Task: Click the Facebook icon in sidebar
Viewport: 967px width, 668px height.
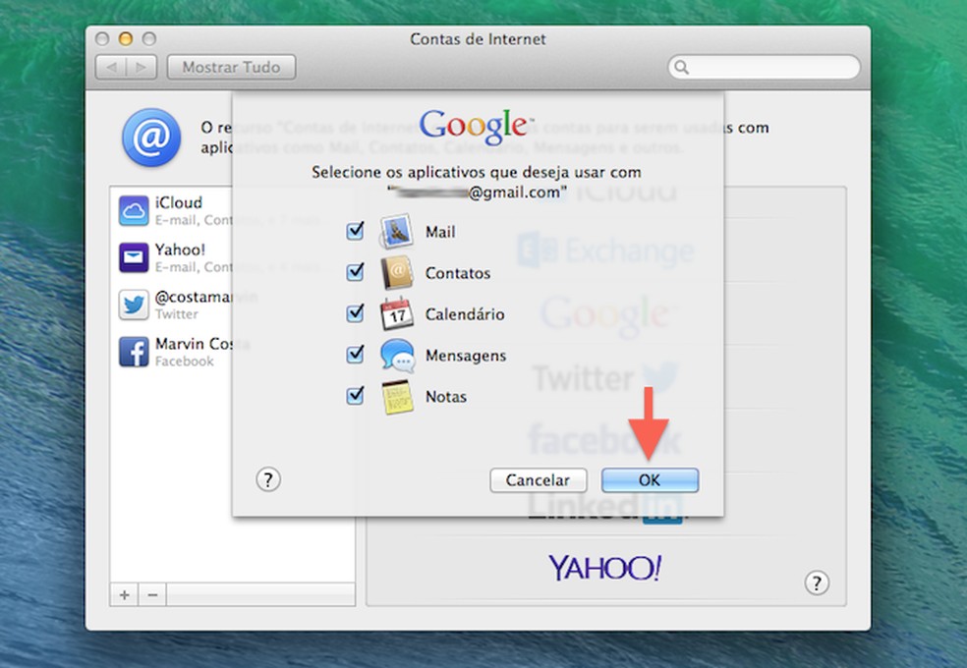Action: tap(133, 352)
